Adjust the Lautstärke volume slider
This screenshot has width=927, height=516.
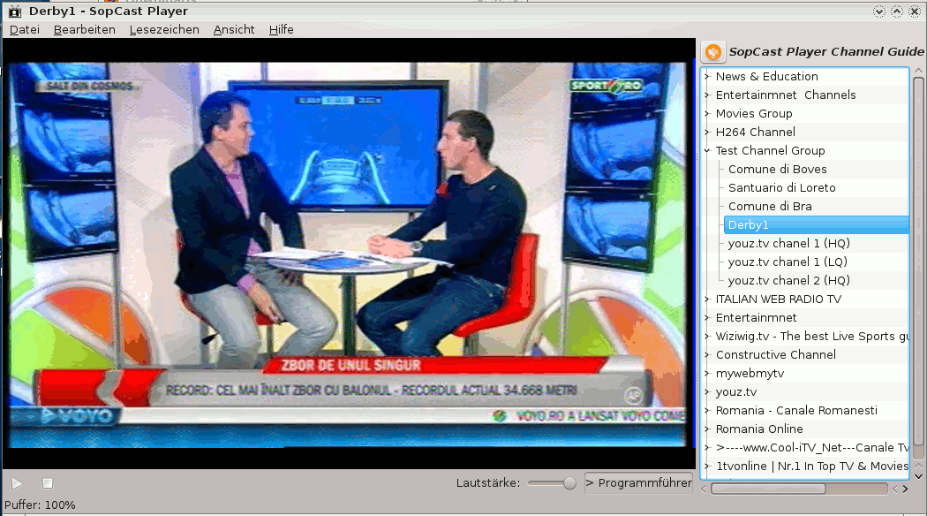552,483
